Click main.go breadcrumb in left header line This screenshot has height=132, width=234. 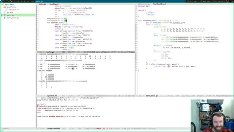pyautogui.click(x=42, y=4)
